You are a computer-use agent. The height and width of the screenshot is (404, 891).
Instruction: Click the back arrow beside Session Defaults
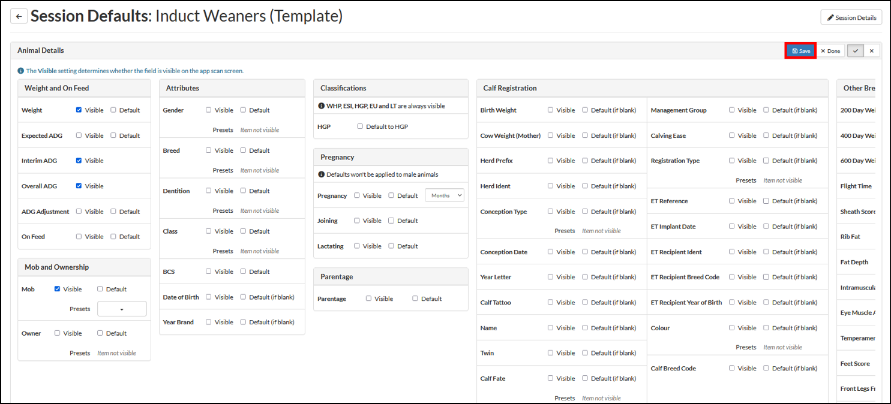(19, 16)
